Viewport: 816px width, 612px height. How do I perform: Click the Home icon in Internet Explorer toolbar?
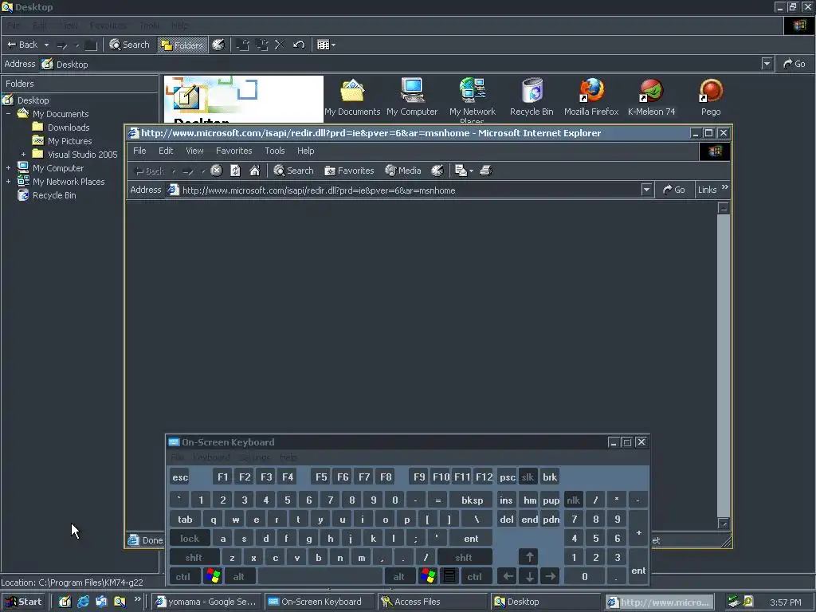254,171
